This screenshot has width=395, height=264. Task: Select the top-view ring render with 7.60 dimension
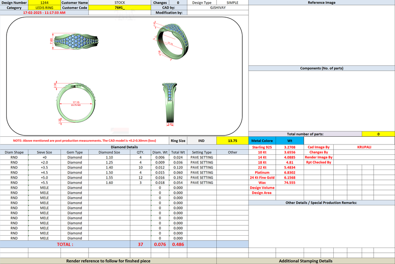(x=75, y=41)
